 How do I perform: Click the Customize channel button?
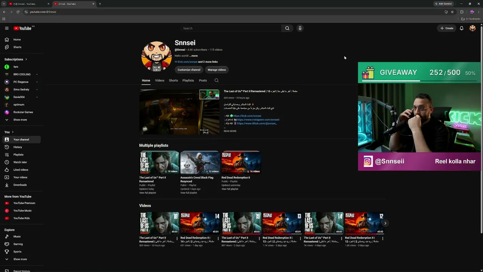click(189, 70)
